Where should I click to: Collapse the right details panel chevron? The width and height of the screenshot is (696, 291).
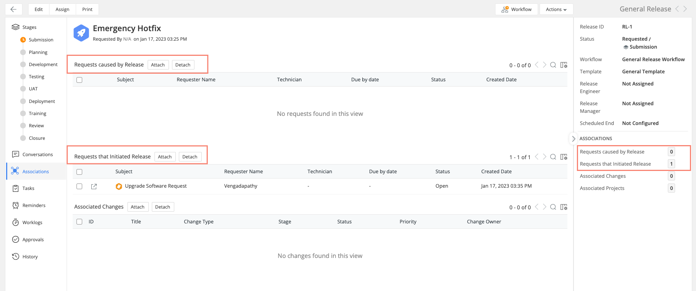pos(573,139)
